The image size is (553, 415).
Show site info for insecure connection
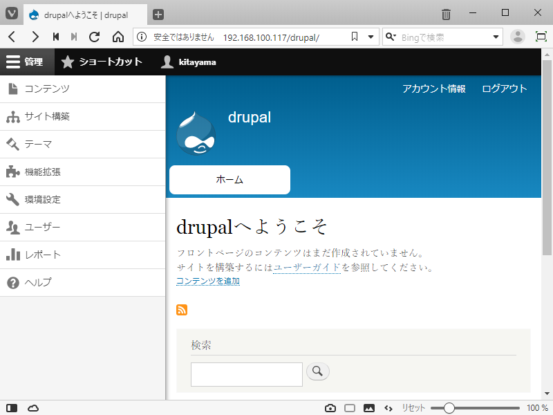coord(142,37)
